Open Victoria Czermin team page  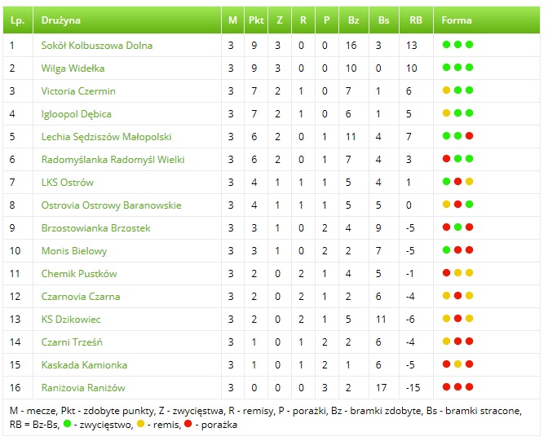coord(78,91)
